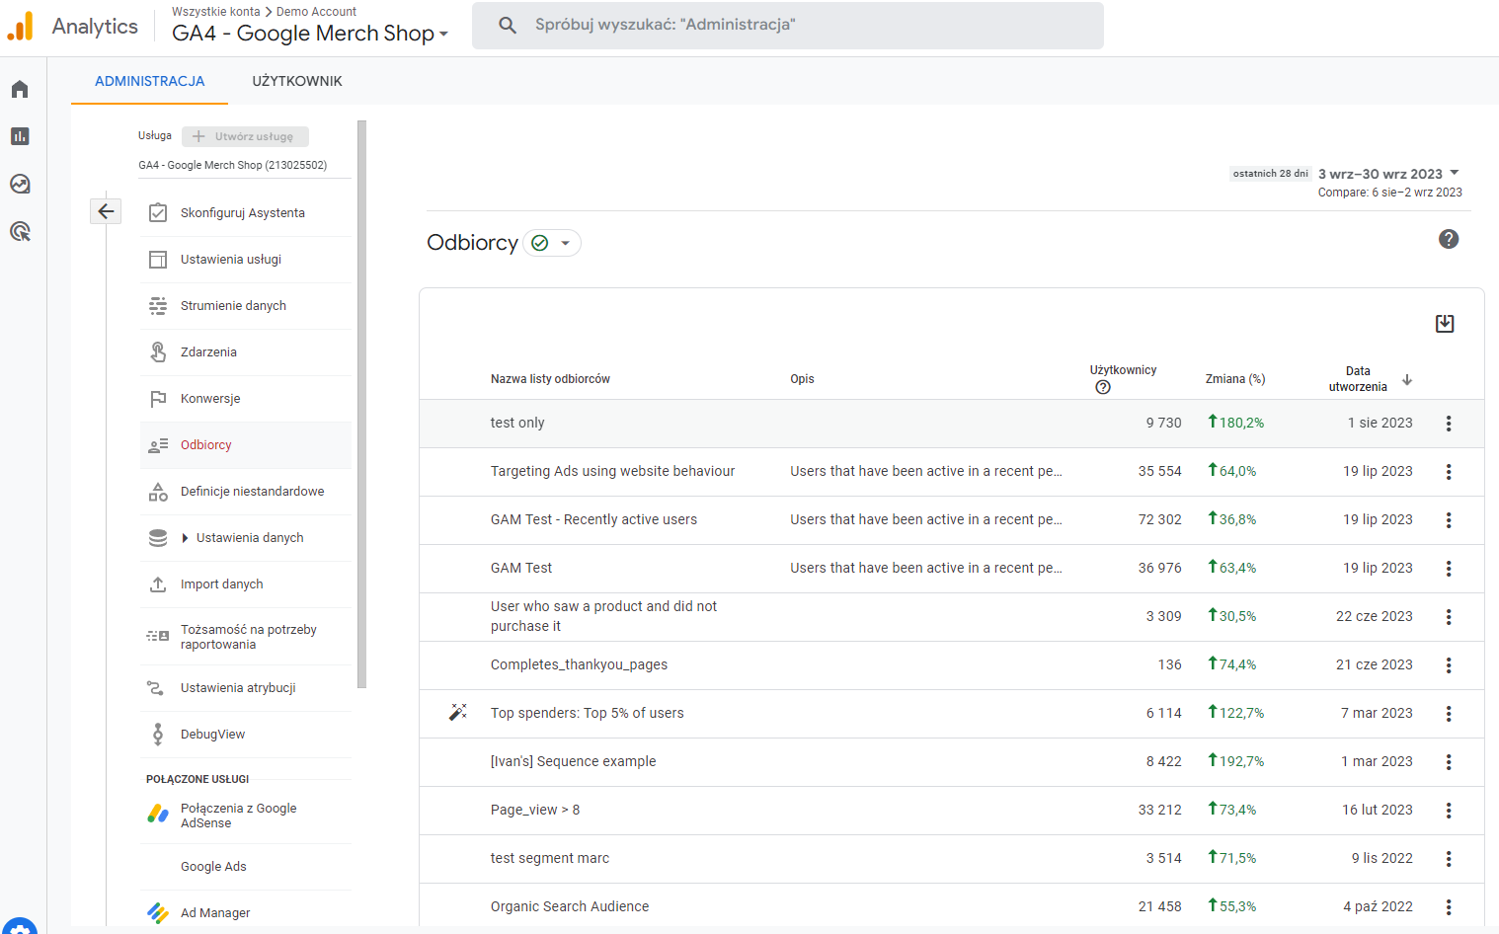Click the back arrow to collapse admin column
The image size is (1499, 934).
click(106, 211)
